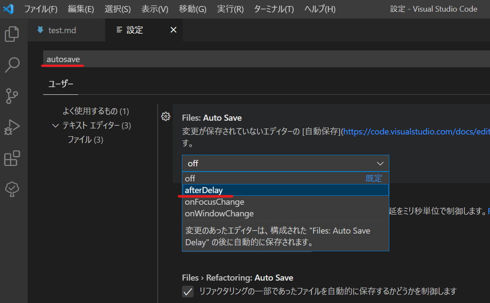The width and height of the screenshot is (490, 303).
Task: Click the Files: Auto Save heading
Action: (x=212, y=118)
